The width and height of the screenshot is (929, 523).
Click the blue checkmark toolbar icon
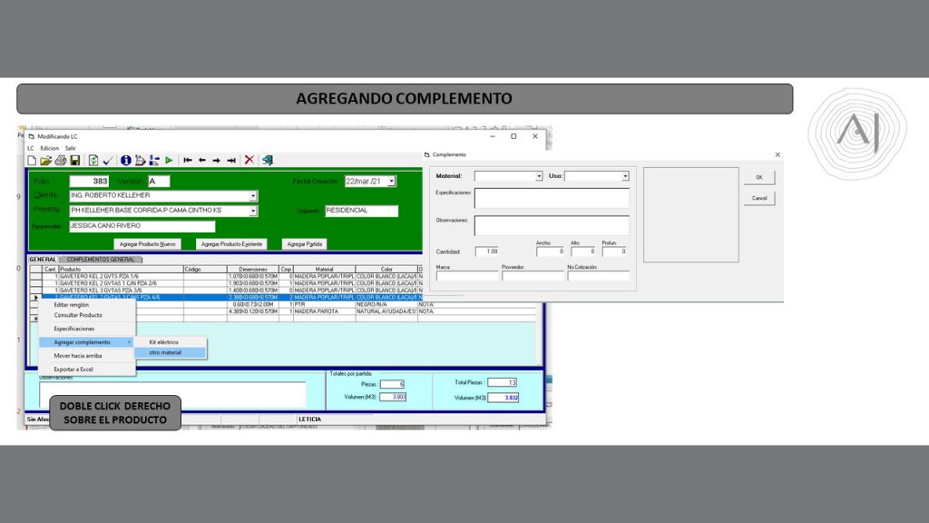[x=107, y=160]
